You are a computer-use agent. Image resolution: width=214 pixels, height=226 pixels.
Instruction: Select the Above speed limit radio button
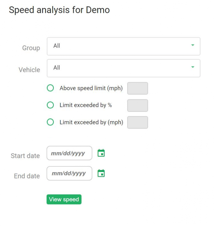[50, 88]
